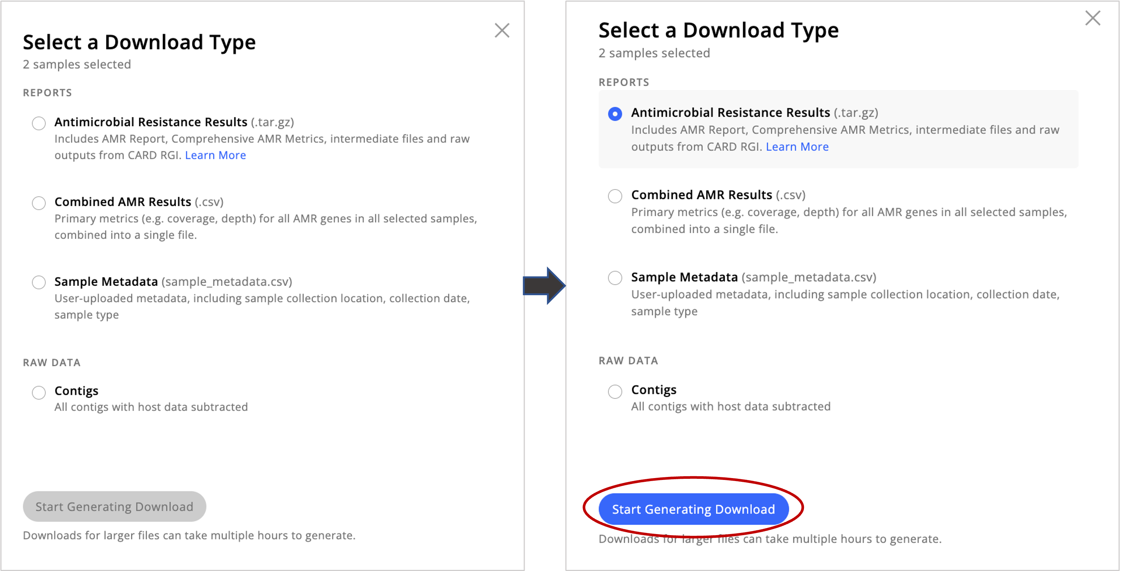Select Contigs under Raw Data

pyautogui.click(x=38, y=392)
